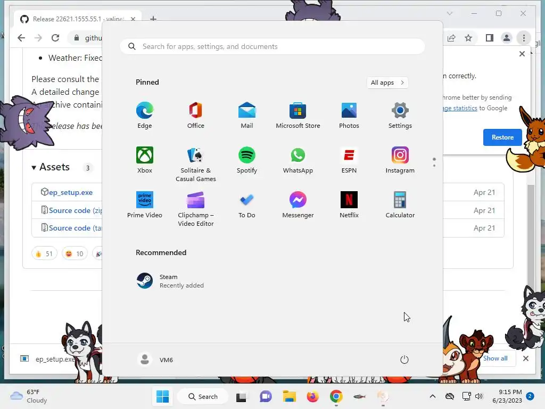Launch Office from pinned apps
Viewport: 545px width, 409px height.
tap(196, 115)
